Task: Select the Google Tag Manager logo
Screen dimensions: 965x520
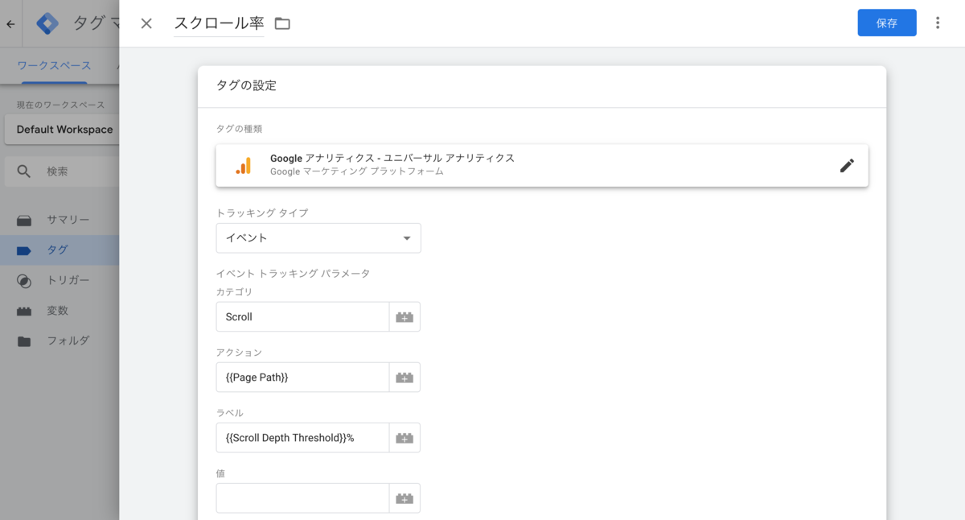Action: pos(47,23)
